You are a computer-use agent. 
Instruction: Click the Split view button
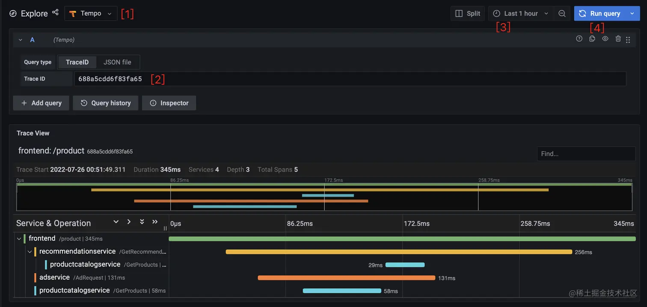tap(467, 14)
